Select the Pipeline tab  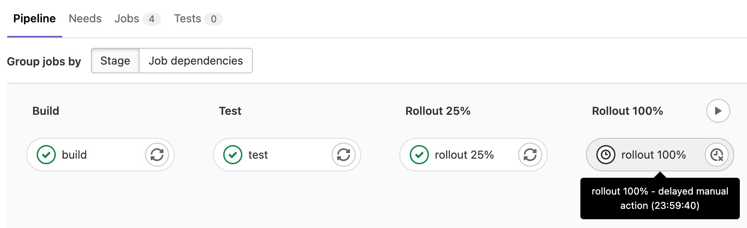coord(34,19)
